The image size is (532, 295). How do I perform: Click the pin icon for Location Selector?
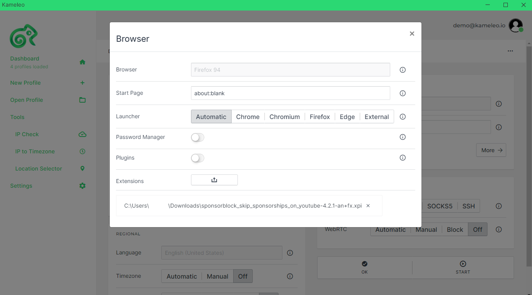82,169
